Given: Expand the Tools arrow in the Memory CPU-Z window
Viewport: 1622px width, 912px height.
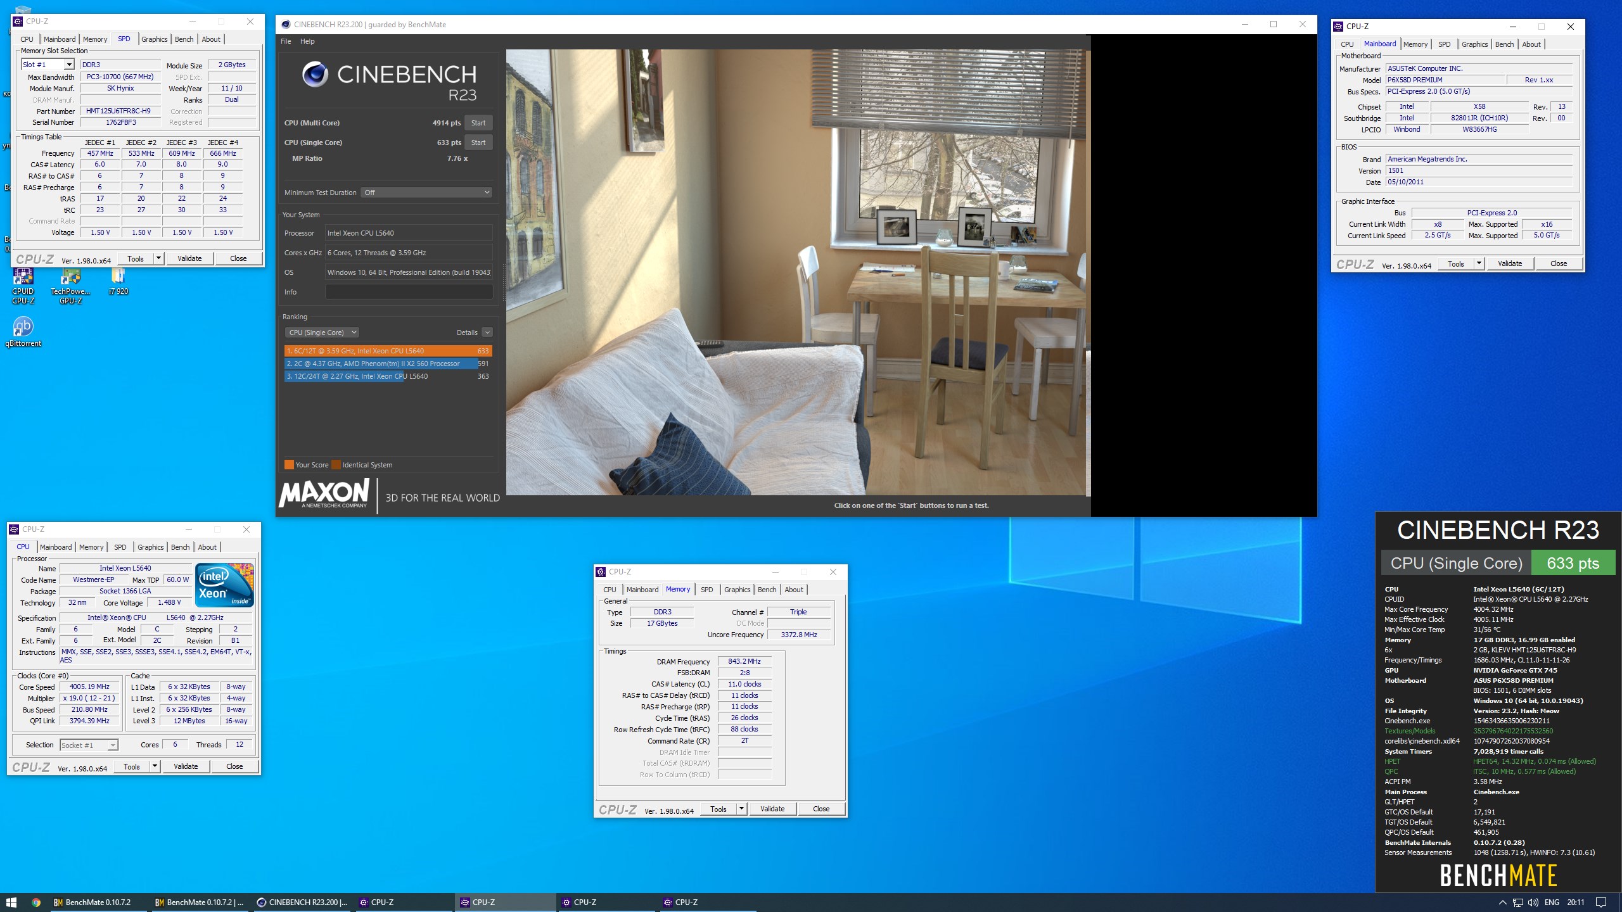Looking at the screenshot, I should [741, 809].
